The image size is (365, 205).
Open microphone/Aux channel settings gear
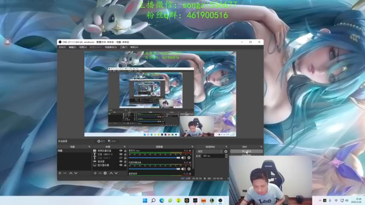[x=189, y=158]
